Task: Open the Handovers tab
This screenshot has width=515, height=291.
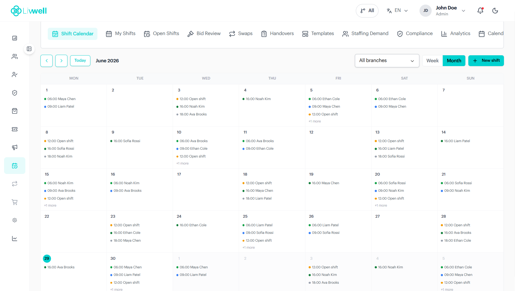Action: (x=277, y=34)
